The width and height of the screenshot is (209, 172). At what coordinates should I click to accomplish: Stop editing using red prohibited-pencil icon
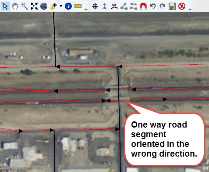[182, 6]
